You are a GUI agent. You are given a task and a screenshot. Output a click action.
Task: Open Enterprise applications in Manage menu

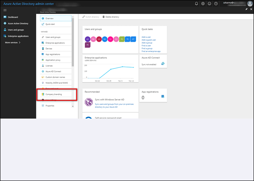pos(56,43)
